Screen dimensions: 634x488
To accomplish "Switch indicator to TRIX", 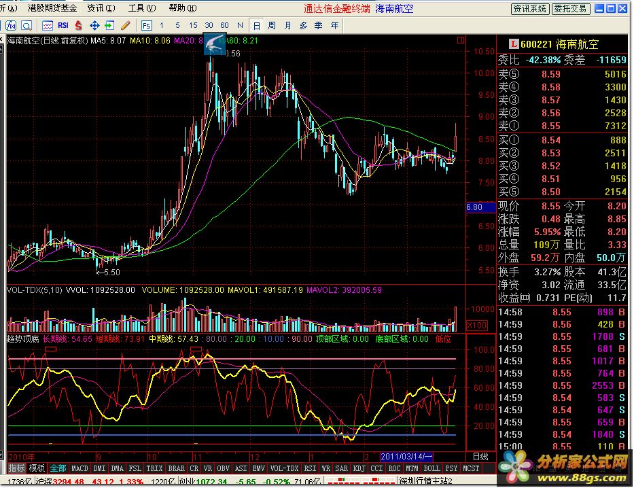I will [154, 468].
